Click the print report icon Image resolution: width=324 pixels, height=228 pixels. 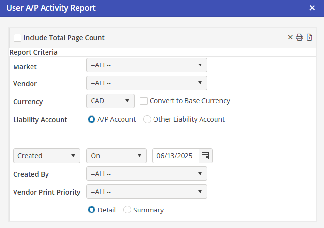(299, 38)
